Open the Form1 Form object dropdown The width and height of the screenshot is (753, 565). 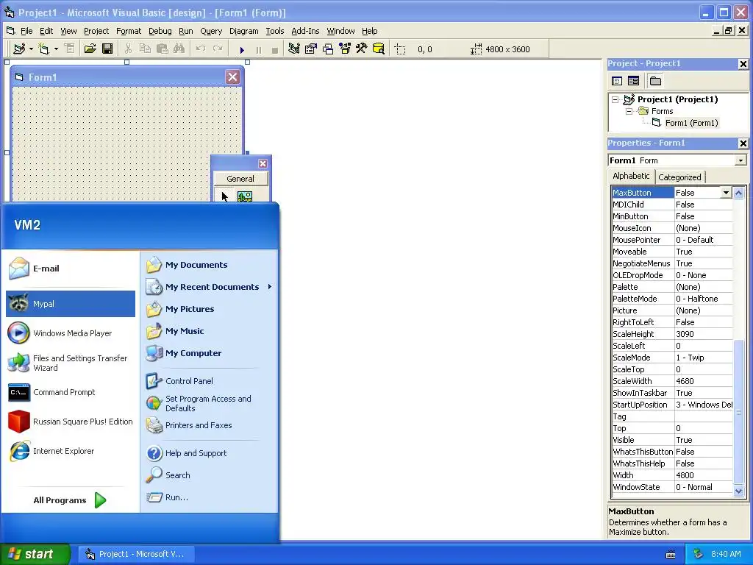pos(741,160)
